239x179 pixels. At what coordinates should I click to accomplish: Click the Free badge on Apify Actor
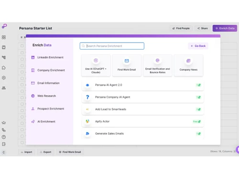pos(197,122)
